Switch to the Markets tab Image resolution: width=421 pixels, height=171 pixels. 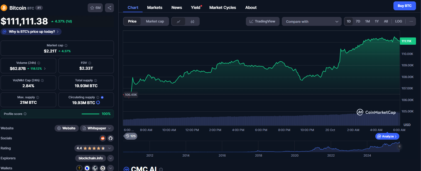[155, 7]
